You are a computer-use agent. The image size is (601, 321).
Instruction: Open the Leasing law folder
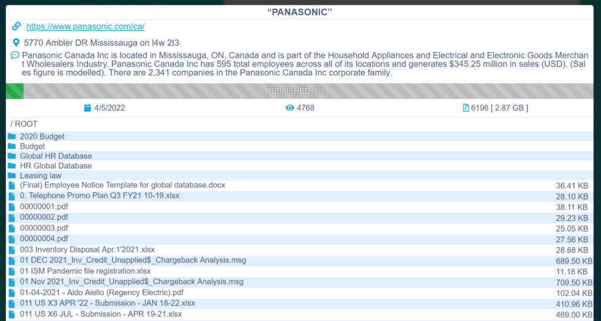pos(40,176)
